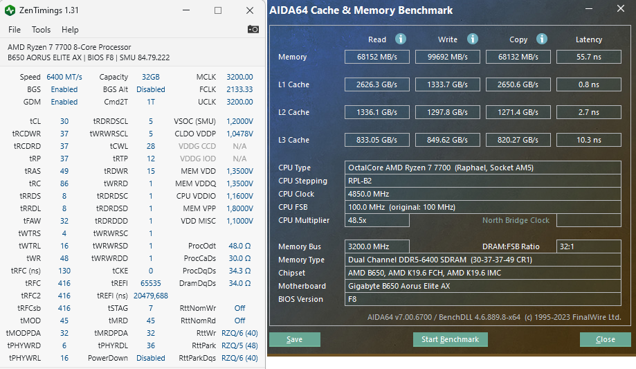Click the L3 Cache Write 849.62 GB/s field
The image size is (636, 369).
447,140
